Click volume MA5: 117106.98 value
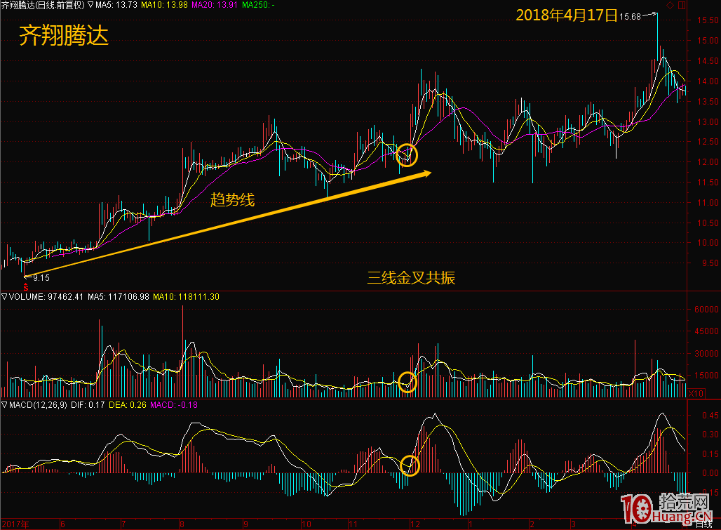Viewport: 721px width, 530px height. [119, 297]
